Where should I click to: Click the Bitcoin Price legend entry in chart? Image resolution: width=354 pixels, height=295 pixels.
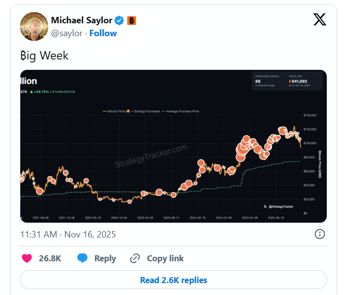(x=114, y=112)
